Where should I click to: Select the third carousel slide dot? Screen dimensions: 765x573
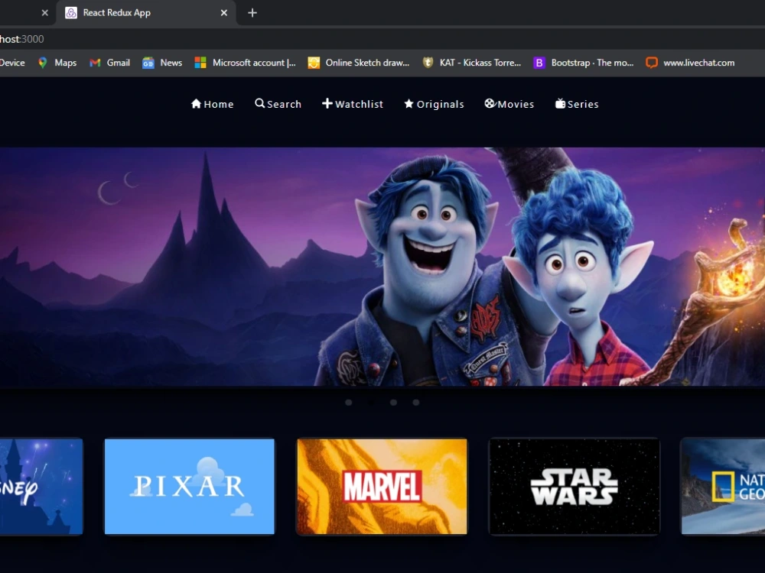tap(393, 403)
